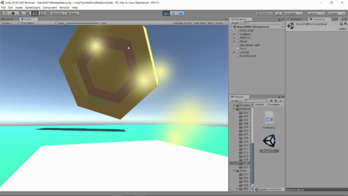Toggle Maximize On Play

(183, 23)
